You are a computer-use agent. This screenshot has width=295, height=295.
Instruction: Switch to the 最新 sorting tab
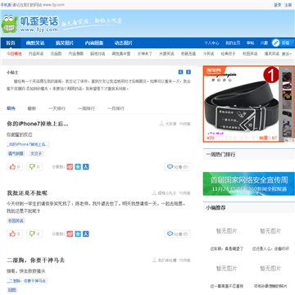coord(32,108)
